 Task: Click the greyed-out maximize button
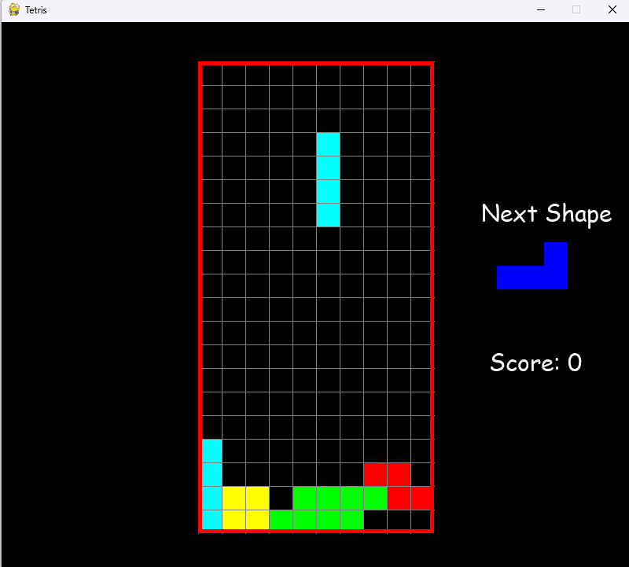576,10
